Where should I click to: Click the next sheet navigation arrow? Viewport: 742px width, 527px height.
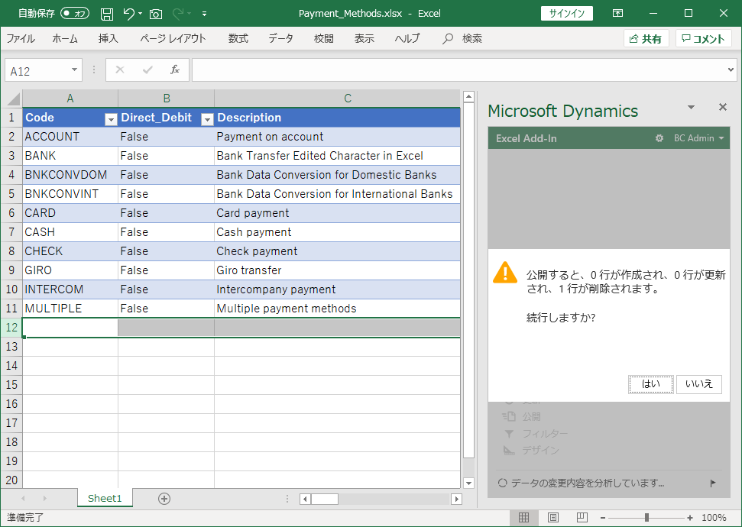(x=45, y=499)
